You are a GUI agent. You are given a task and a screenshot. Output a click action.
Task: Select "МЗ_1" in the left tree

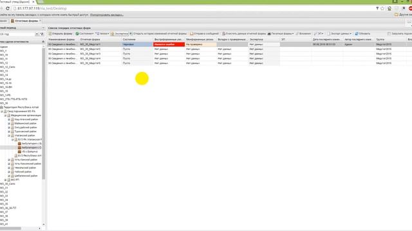[3, 51]
